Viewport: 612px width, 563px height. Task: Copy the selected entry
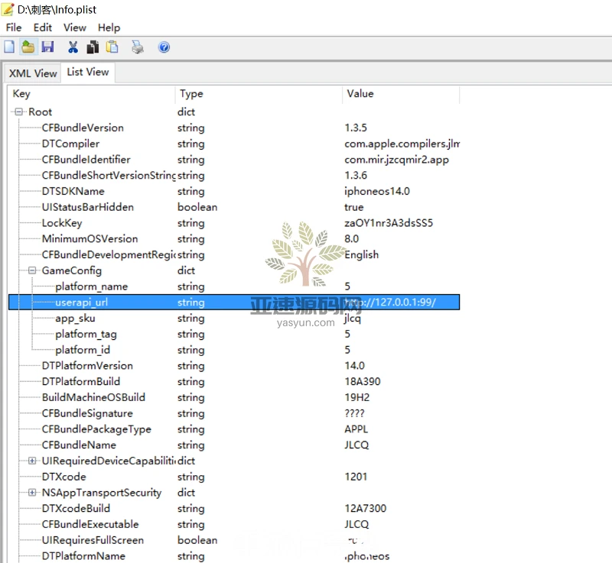click(93, 47)
